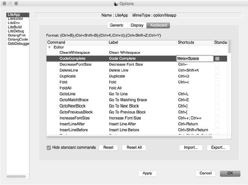Toggle Standard checkbox for CodeComplete row

click(217, 59)
